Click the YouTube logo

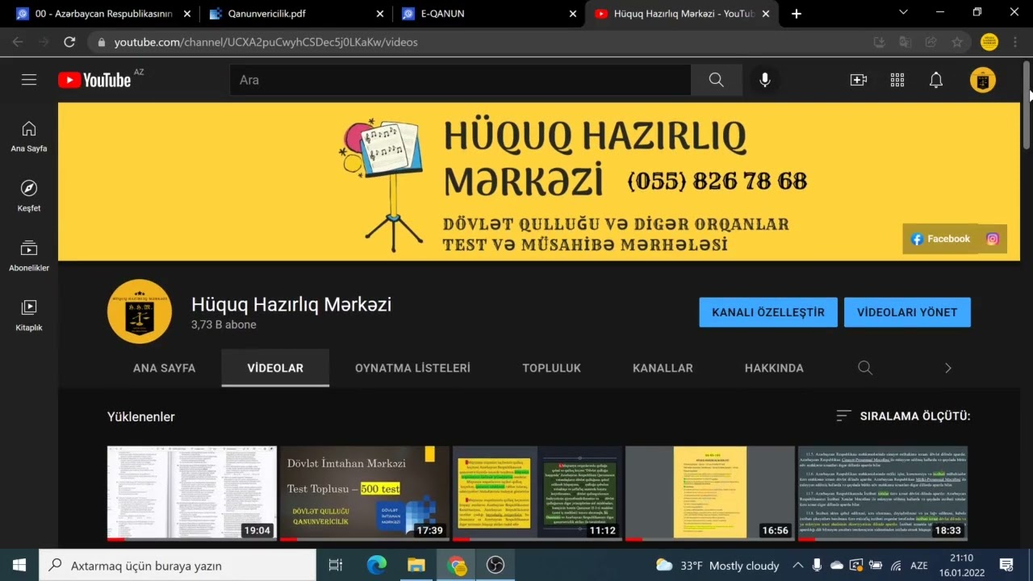tap(94, 80)
